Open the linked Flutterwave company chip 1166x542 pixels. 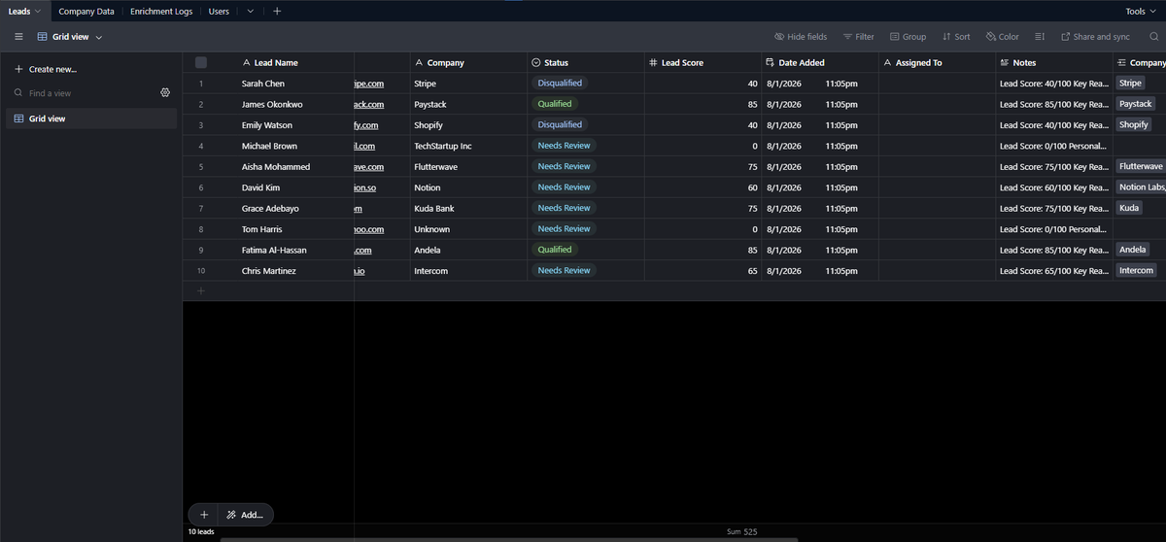tap(1140, 166)
